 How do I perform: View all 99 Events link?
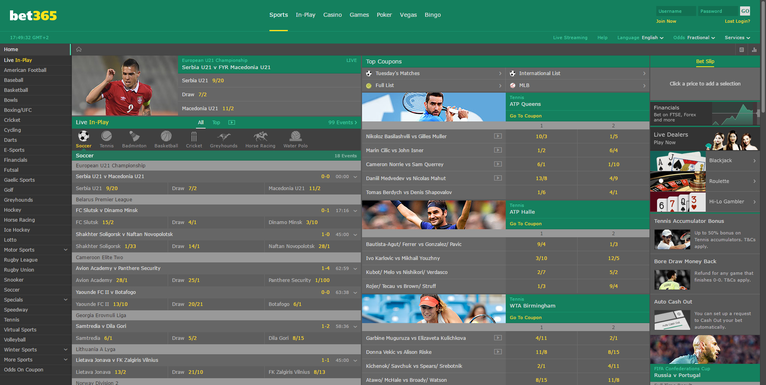(x=342, y=123)
